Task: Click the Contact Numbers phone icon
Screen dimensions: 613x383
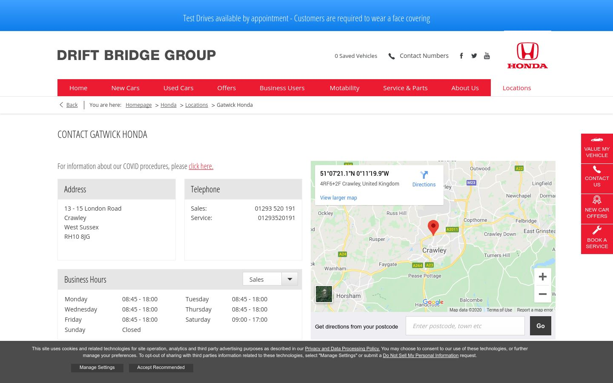Action: click(x=392, y=56)
